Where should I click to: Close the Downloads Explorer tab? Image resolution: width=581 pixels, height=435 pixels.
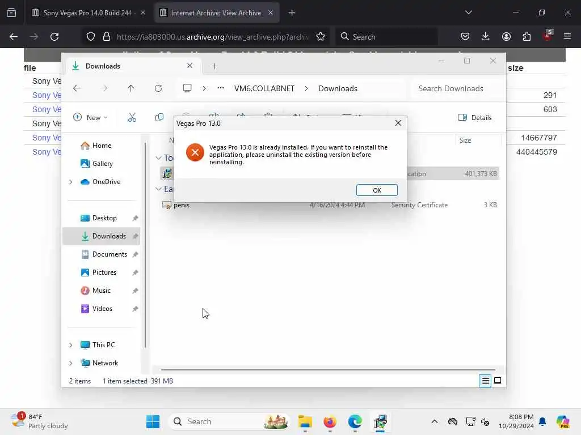tap(190, 66)
